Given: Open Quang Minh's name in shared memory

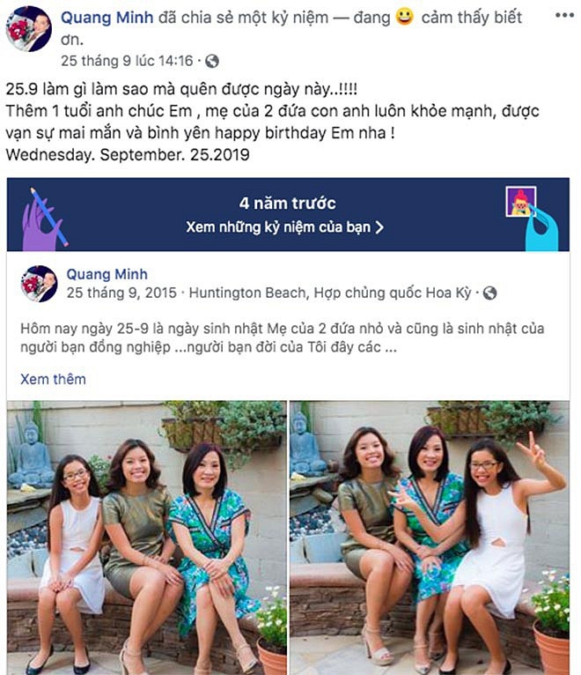Looking at the screenshot, I should click(x=107, y=274).
